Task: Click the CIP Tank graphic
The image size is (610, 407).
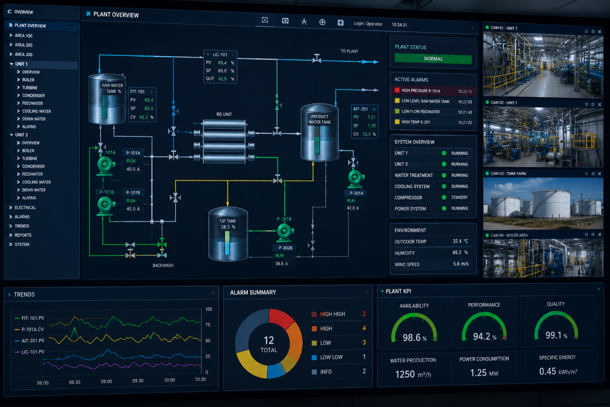Action: (228, 234)
